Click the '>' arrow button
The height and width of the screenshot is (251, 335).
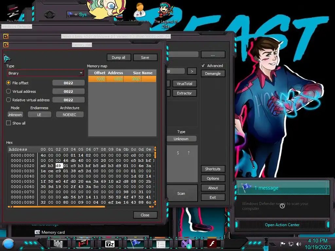[192, 71]
